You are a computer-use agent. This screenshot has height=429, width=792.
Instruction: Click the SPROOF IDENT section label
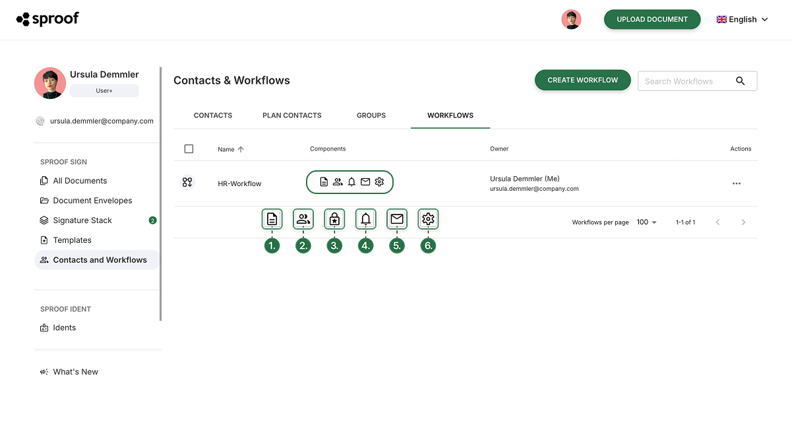click(x=65, y=309)
